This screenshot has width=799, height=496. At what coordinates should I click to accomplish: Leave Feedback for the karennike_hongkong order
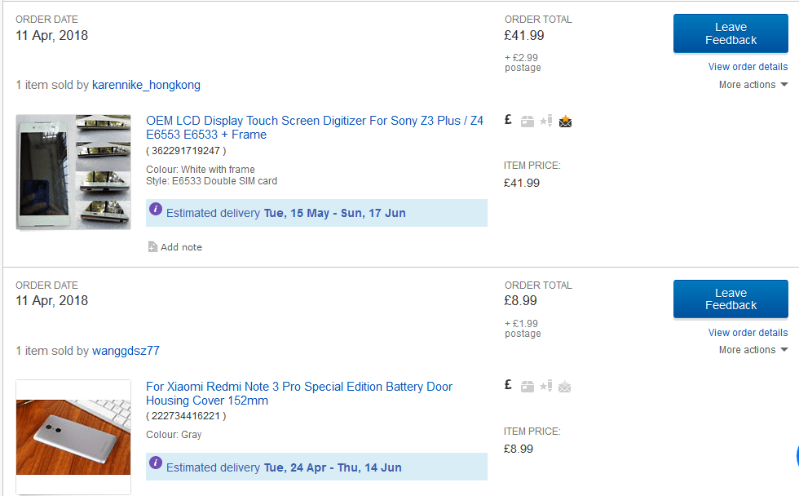(731, 33)
